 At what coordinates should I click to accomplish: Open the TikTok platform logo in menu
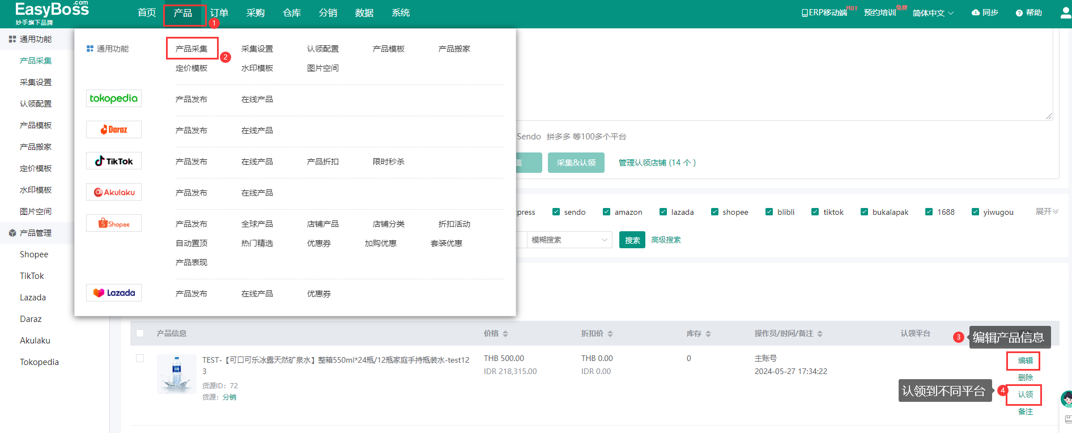click(114, 161)
